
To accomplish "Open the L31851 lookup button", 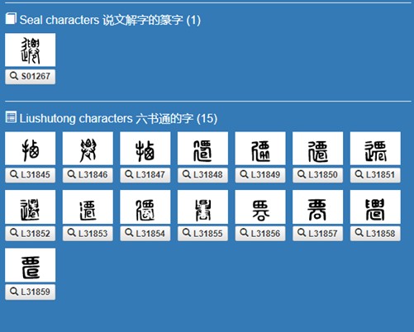I will tap(375, 175).
